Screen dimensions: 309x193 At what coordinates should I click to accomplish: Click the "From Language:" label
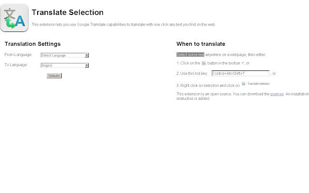point(18,55)
